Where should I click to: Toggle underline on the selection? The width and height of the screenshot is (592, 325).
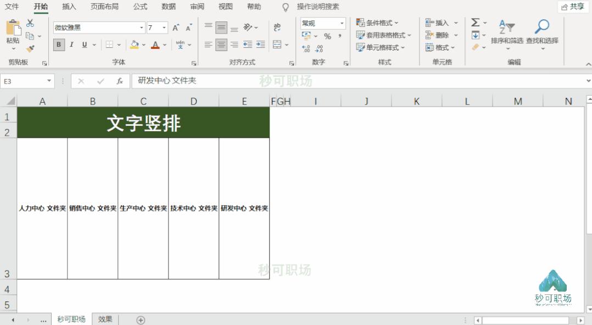84,45
